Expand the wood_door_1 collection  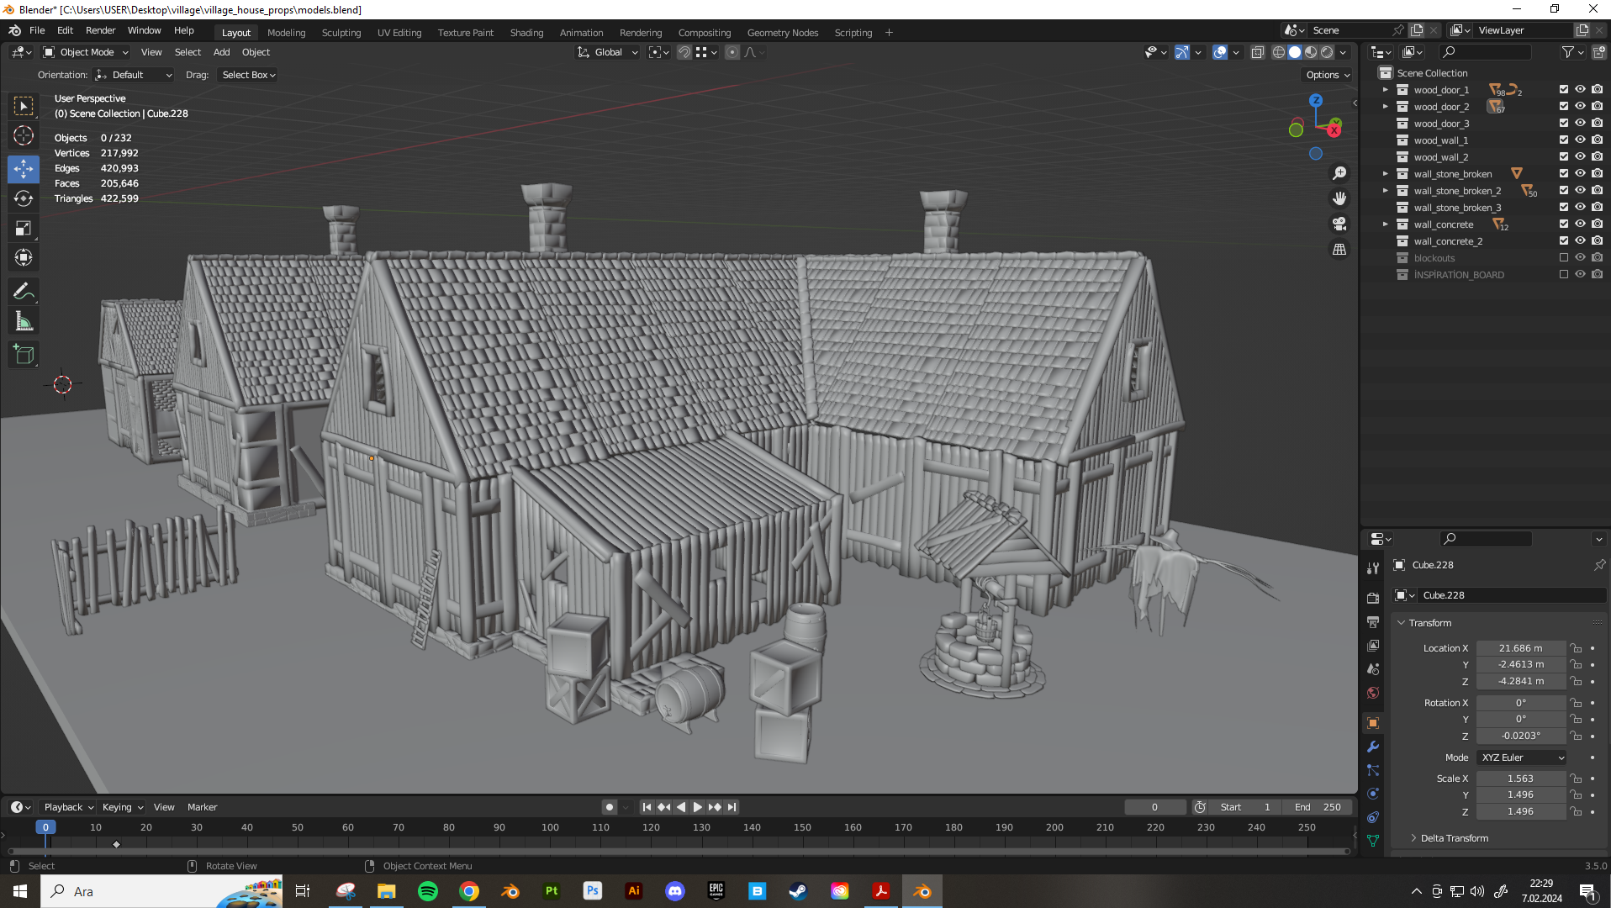pos(1386,90)
